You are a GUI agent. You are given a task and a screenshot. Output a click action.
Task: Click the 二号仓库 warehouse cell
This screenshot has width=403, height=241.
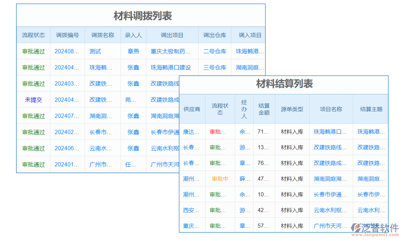215,51
